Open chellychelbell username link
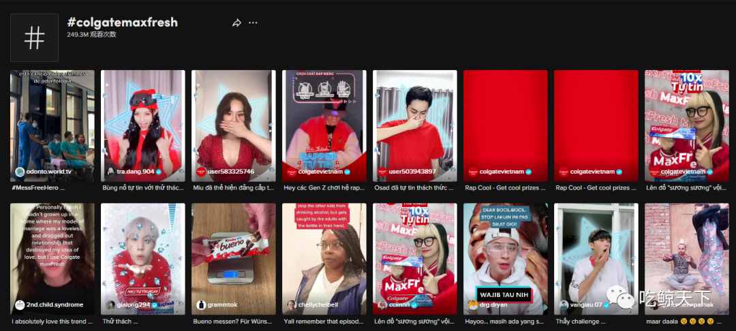736x331 pixels. (x=318, y=304)
